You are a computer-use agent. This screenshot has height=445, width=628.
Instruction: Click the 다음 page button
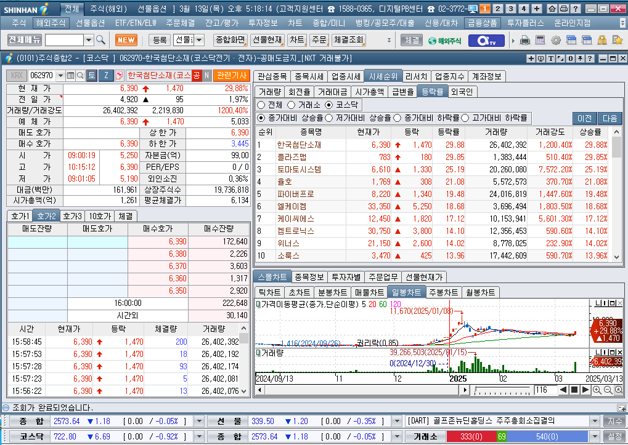coord(610,118)
